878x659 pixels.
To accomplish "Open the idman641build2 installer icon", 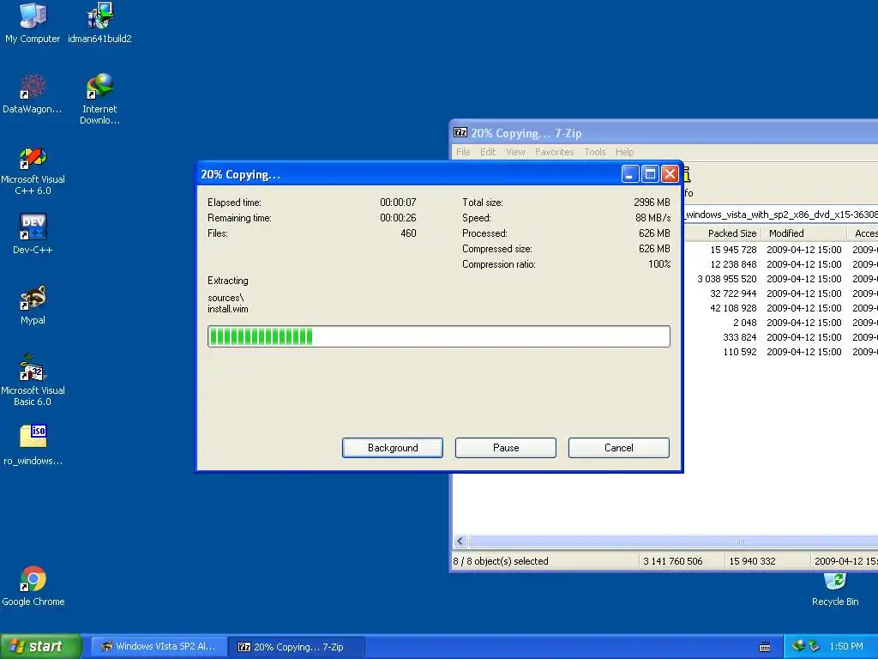I will (99, 22).
